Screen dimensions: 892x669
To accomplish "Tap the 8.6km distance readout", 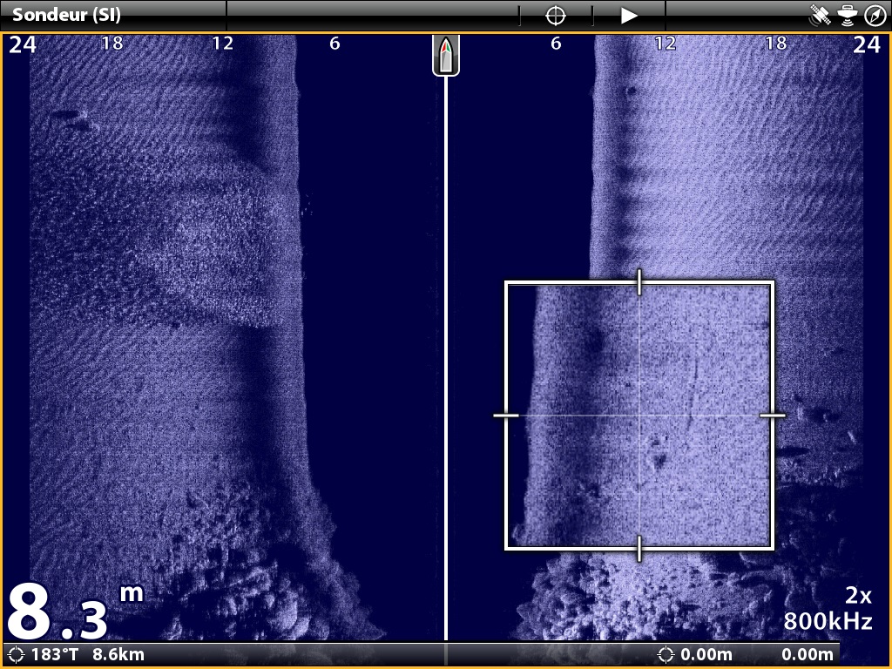I will (118, 655).
